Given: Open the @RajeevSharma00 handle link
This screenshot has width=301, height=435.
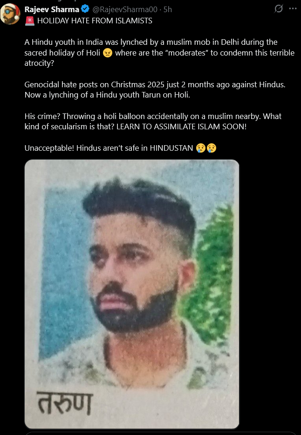Looking at the screenshot, I should (x=124, y=9).
